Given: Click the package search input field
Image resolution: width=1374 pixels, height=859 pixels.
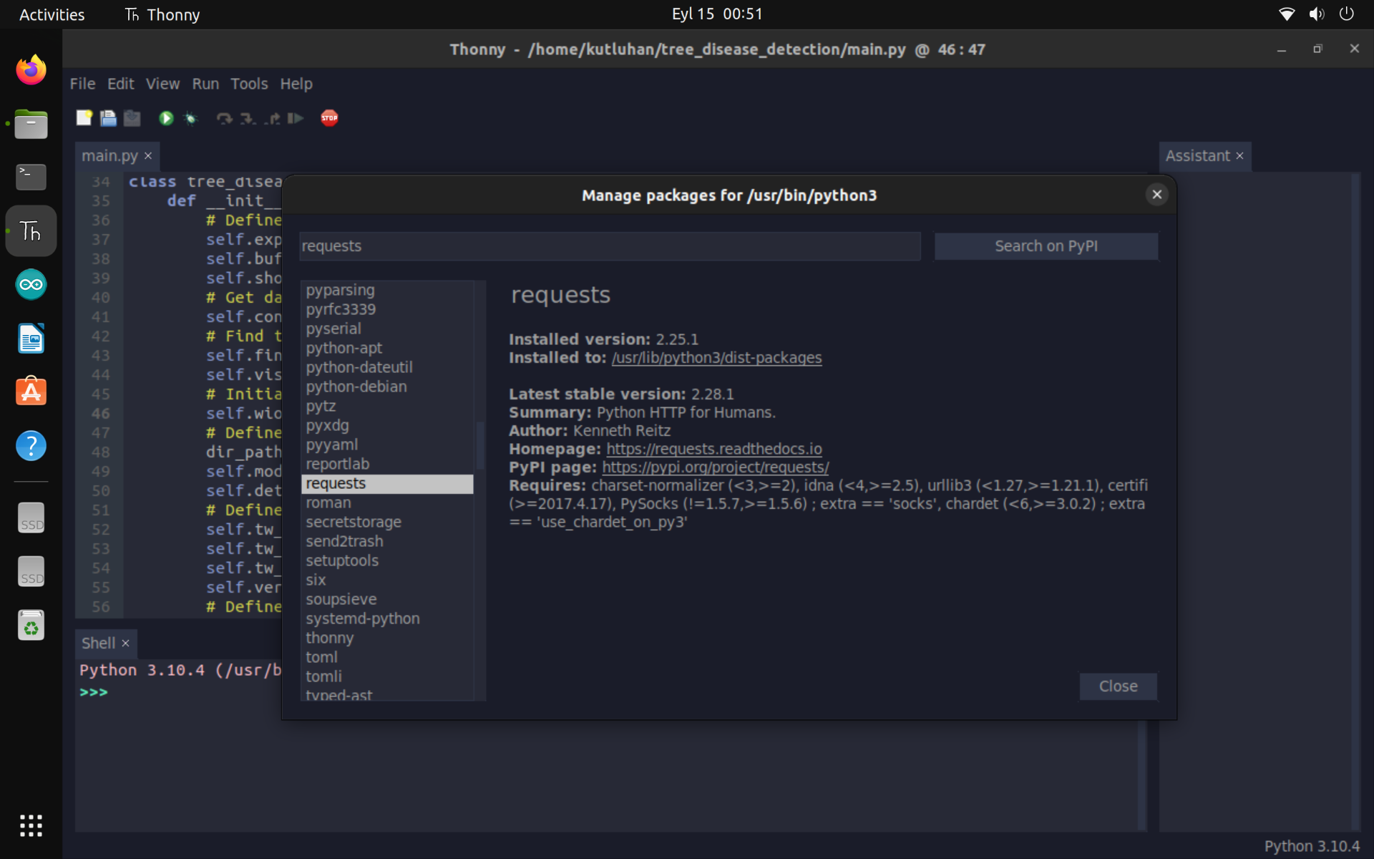Looking at the screenshot, I should click(609, 246).
